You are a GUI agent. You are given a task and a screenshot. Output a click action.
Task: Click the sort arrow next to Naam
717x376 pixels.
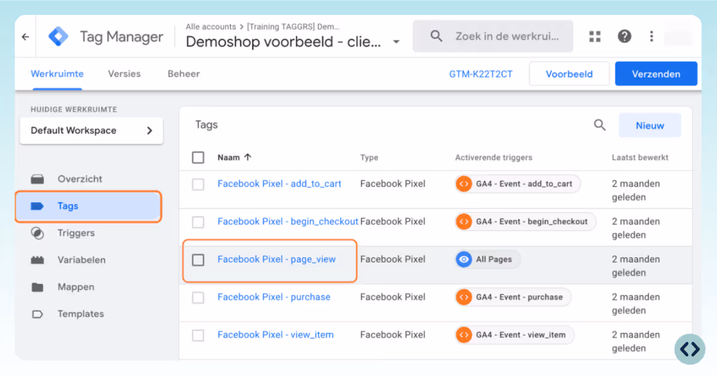point(248,158)
